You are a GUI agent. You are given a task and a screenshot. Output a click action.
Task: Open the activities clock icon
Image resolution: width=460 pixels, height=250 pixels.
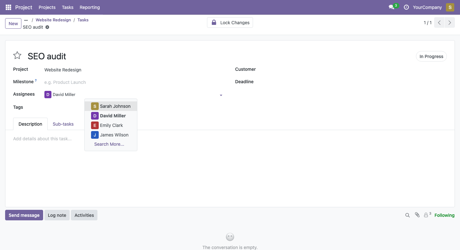(x=406, y=7)
